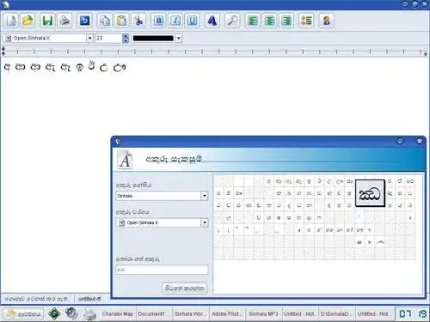430x322 pixels.
Task: Click the taskbar clock showing 07 19
Action: [x=413, y=314]
